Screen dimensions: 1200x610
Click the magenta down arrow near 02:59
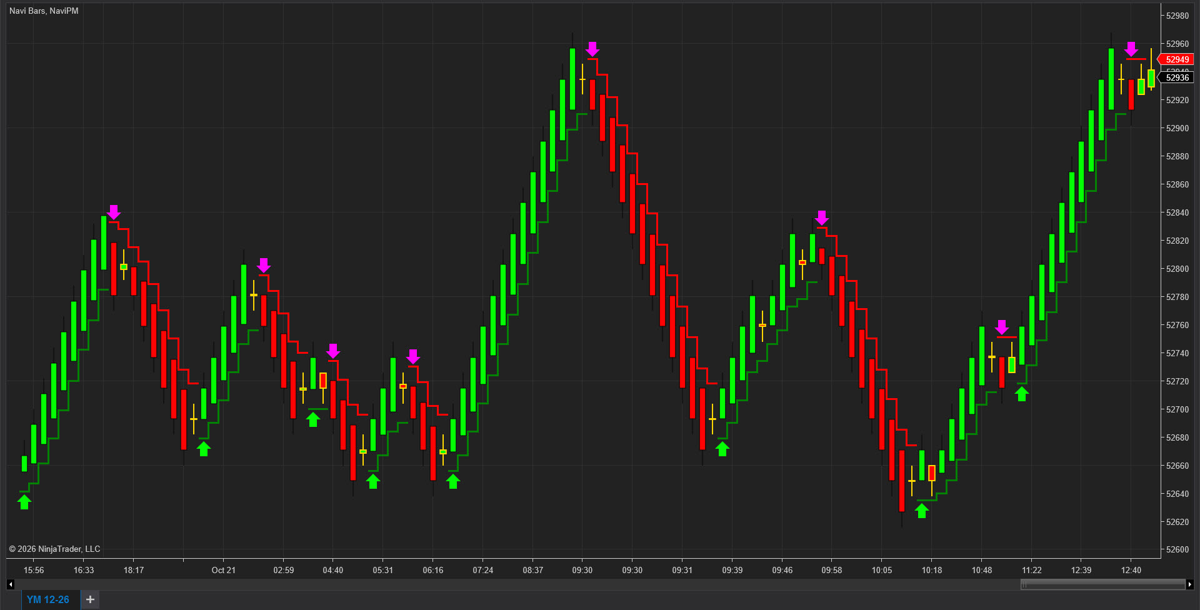coord(264,265)
